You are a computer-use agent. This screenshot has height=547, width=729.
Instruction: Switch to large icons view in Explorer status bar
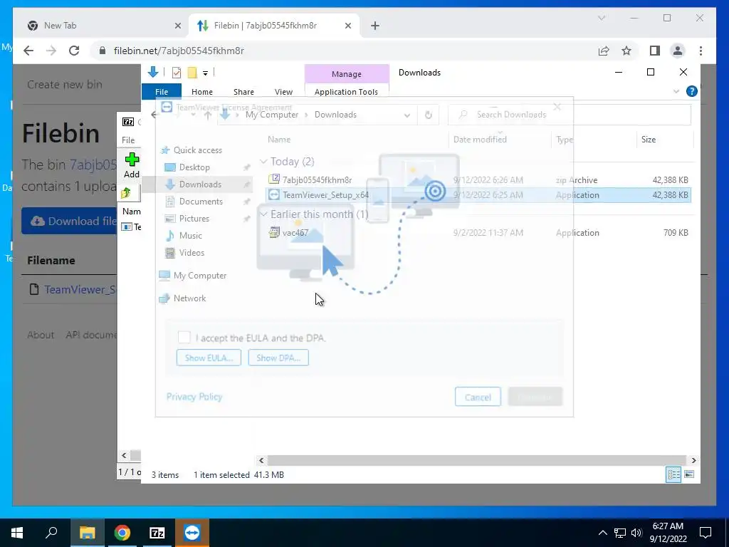689,474
